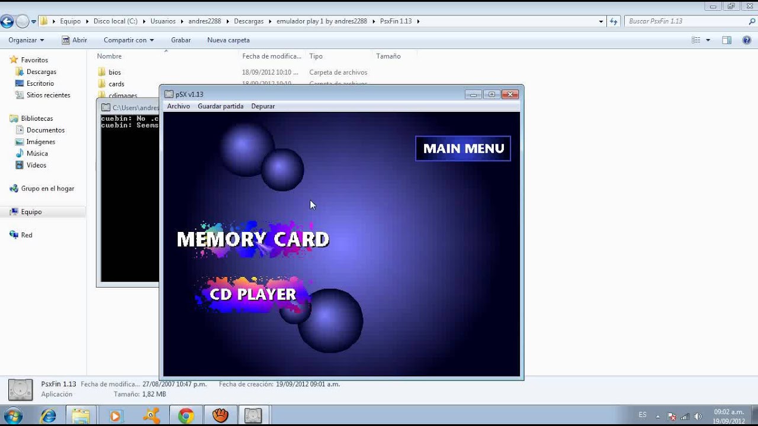Open the Guardar partida menu in pSX
758x426 pixels.
click(220, 106)
